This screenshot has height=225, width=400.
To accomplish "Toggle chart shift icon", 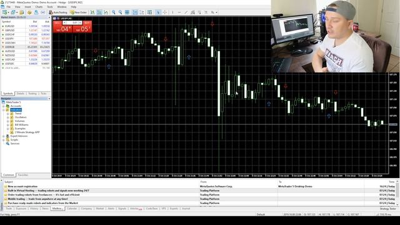I will tap(142, 12).
